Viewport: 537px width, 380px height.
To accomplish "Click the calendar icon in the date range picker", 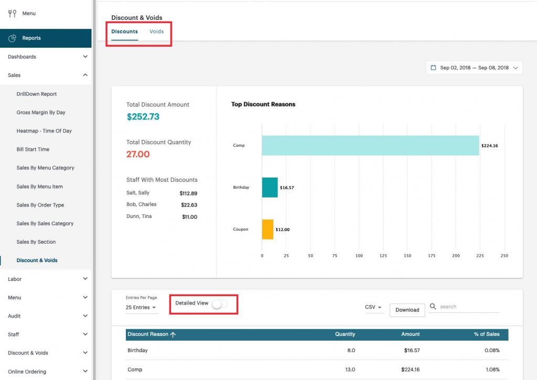I will tap(433, 68).
